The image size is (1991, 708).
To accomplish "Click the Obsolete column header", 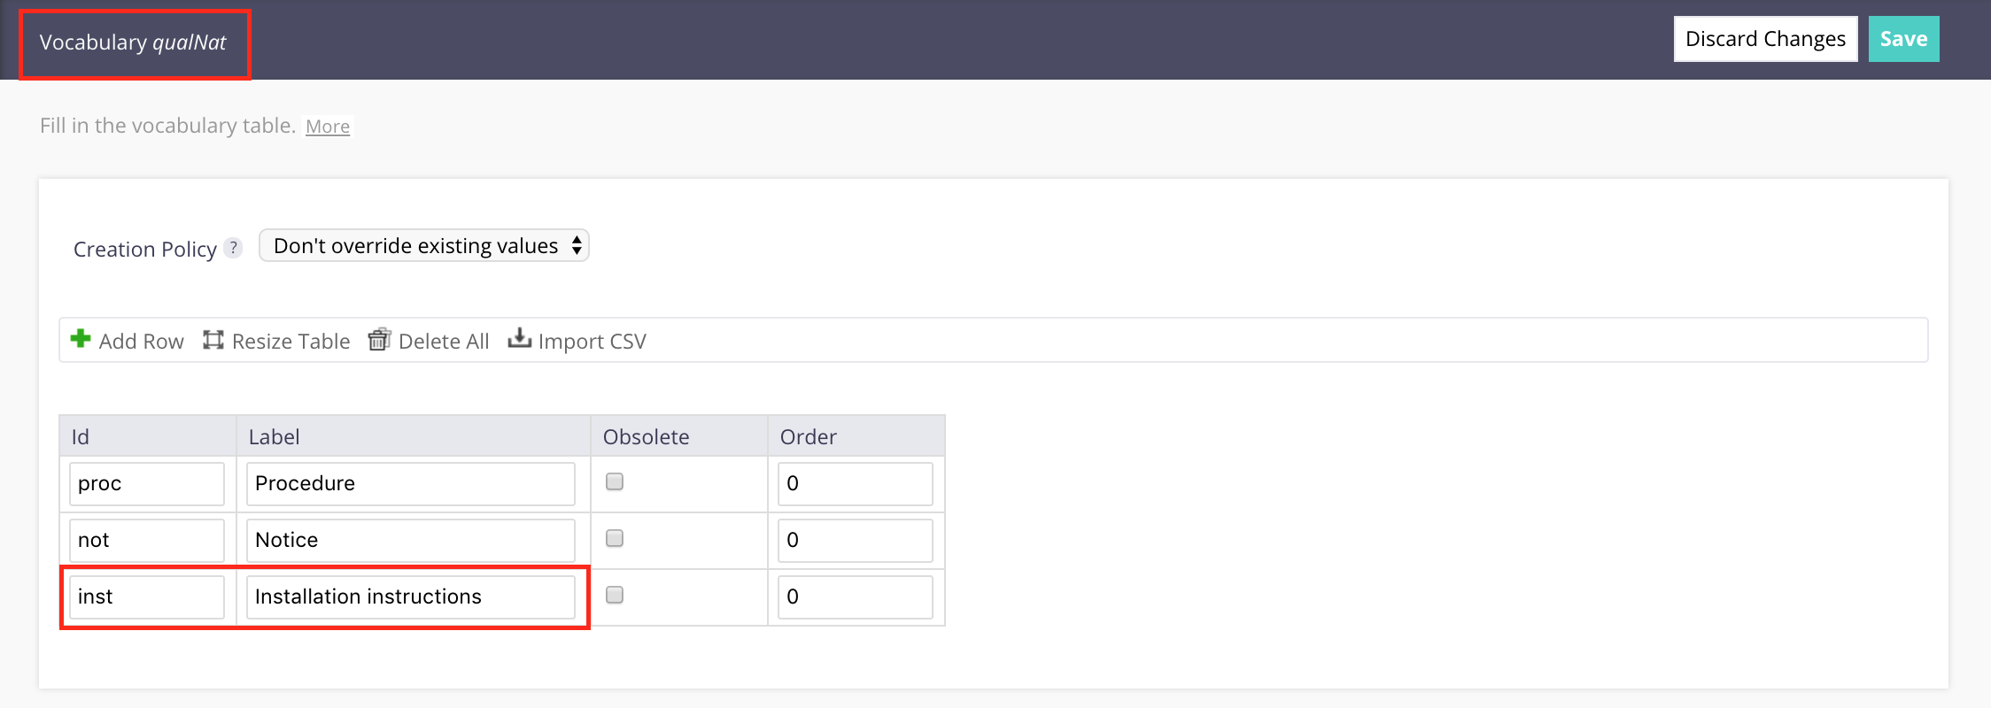I will 679,436.
